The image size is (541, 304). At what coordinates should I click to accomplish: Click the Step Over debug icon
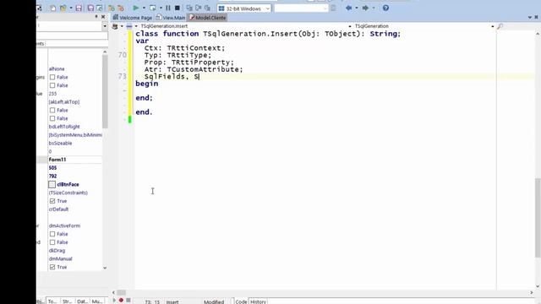(x=189, y=8)
